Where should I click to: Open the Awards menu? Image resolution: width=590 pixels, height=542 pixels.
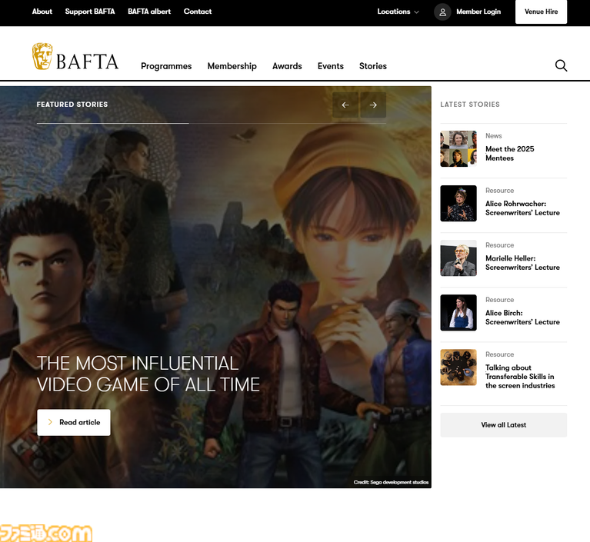click(x=287, y=66)
